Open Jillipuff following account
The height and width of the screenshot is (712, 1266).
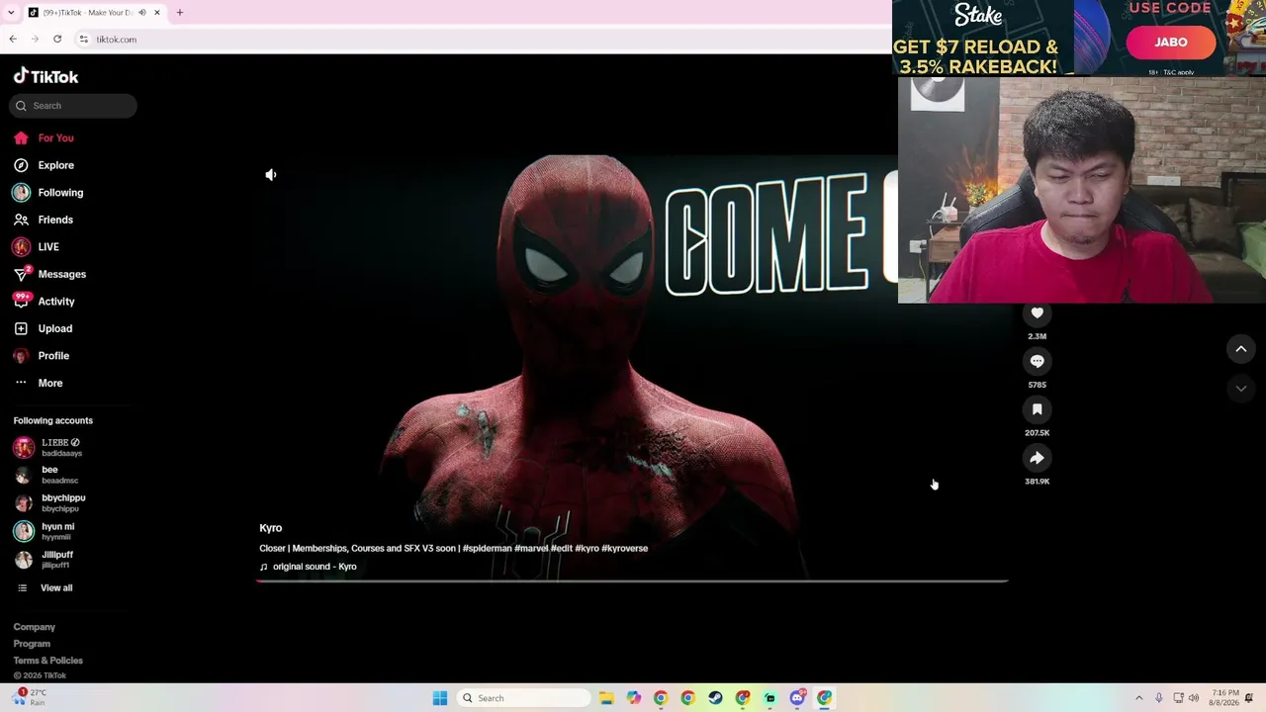click(45, 559)
